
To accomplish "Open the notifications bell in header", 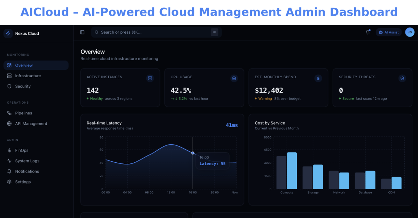I will [367, 32].
